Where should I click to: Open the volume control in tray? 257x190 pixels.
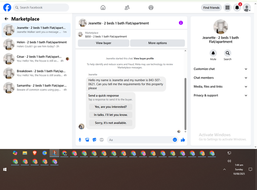[229, 161]
